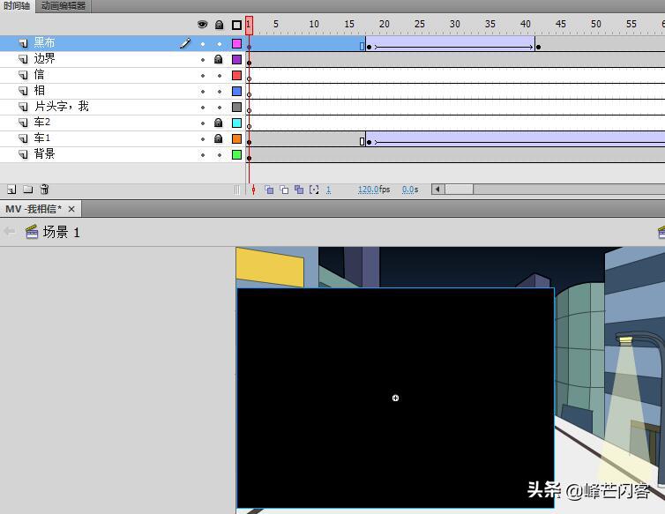Click the padlock header to lock all layers
This screenshot has width=665, height=514.
coord(219,25)
